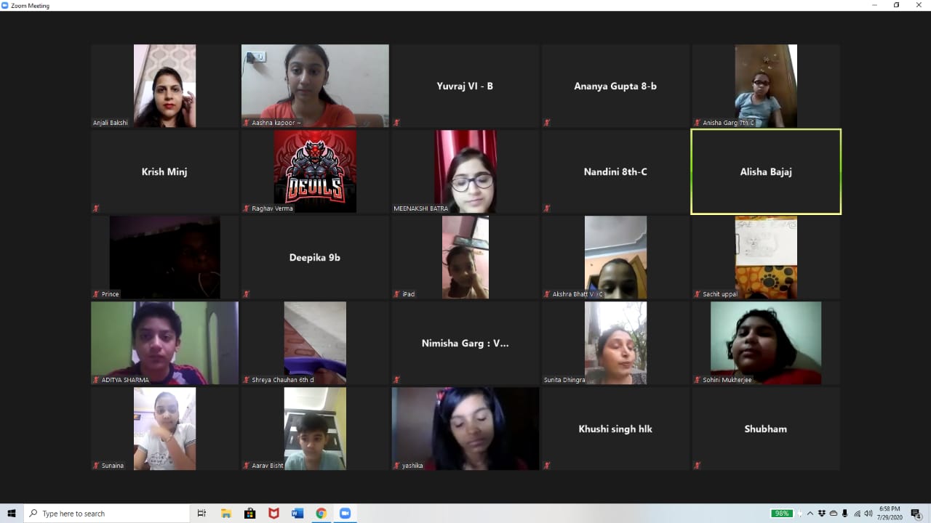931x523 pixels.
Task: Open Google Chrome in taskbar
Action: tap(321, 514)
